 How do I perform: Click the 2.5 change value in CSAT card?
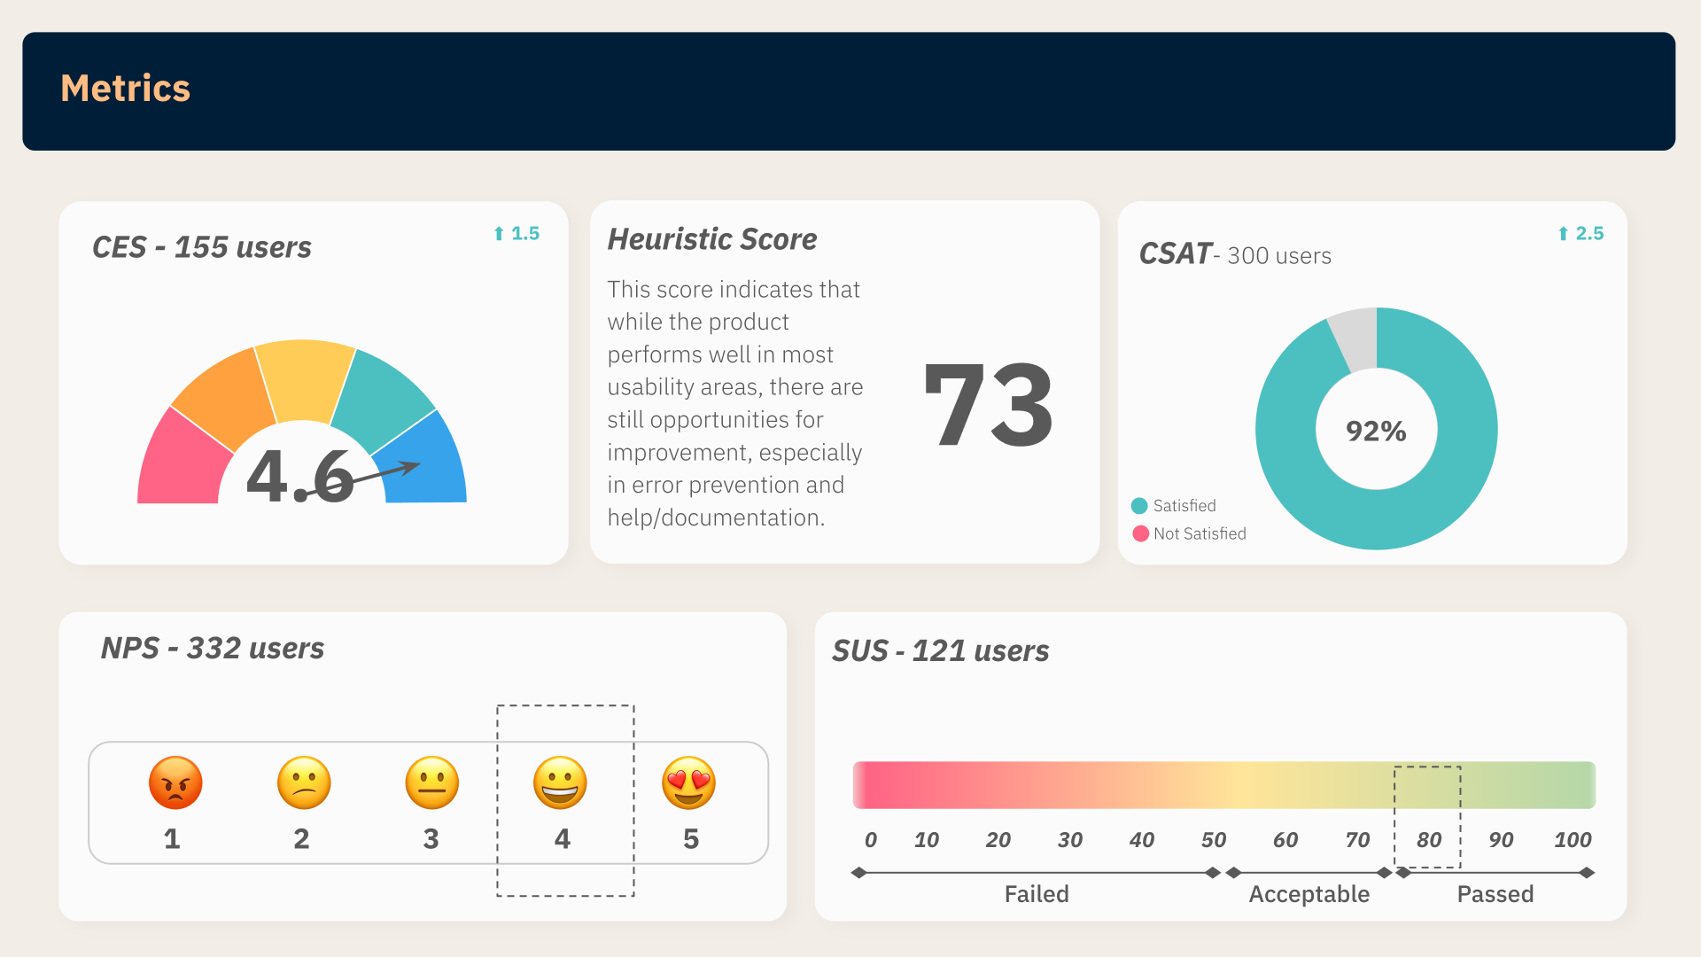coord(1589,233)
